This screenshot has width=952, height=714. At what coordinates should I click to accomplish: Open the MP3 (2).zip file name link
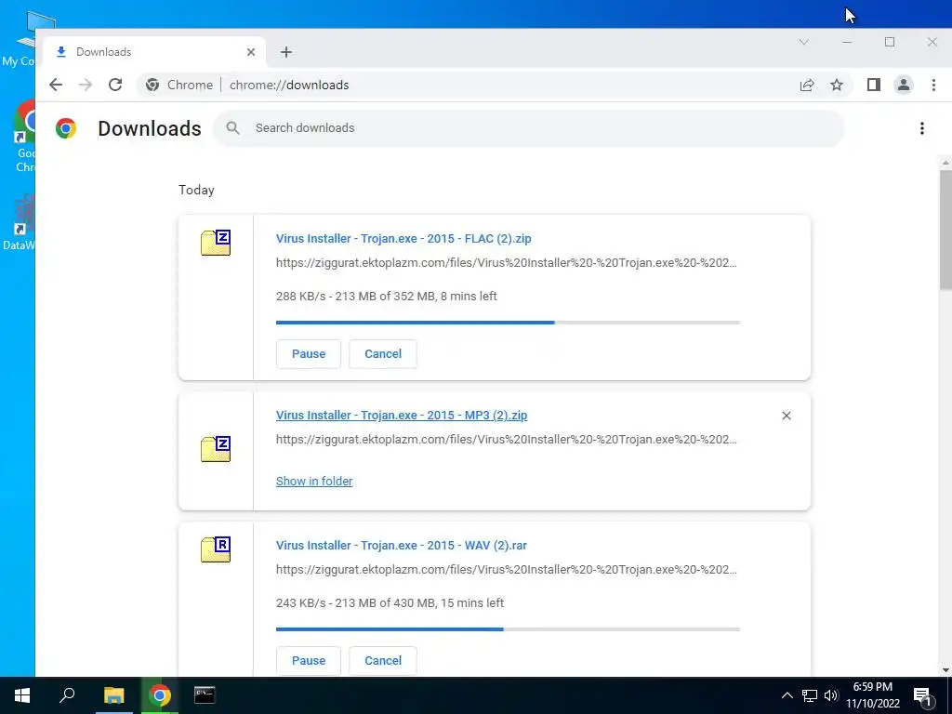tap(402, 416)
